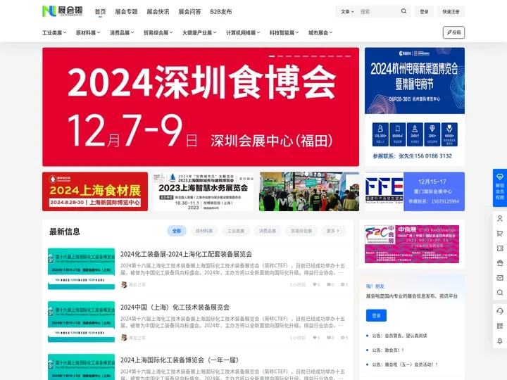Open announcement 公告：致会员！！

388,350
